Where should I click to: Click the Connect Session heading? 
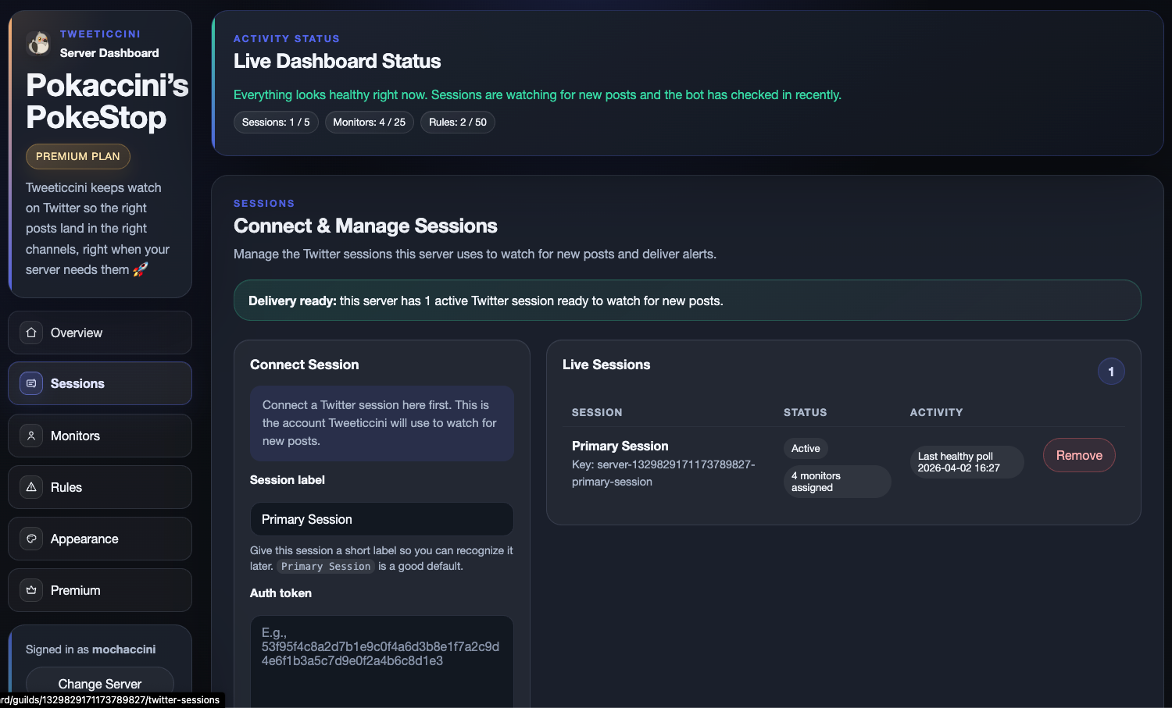click(305, 365)
